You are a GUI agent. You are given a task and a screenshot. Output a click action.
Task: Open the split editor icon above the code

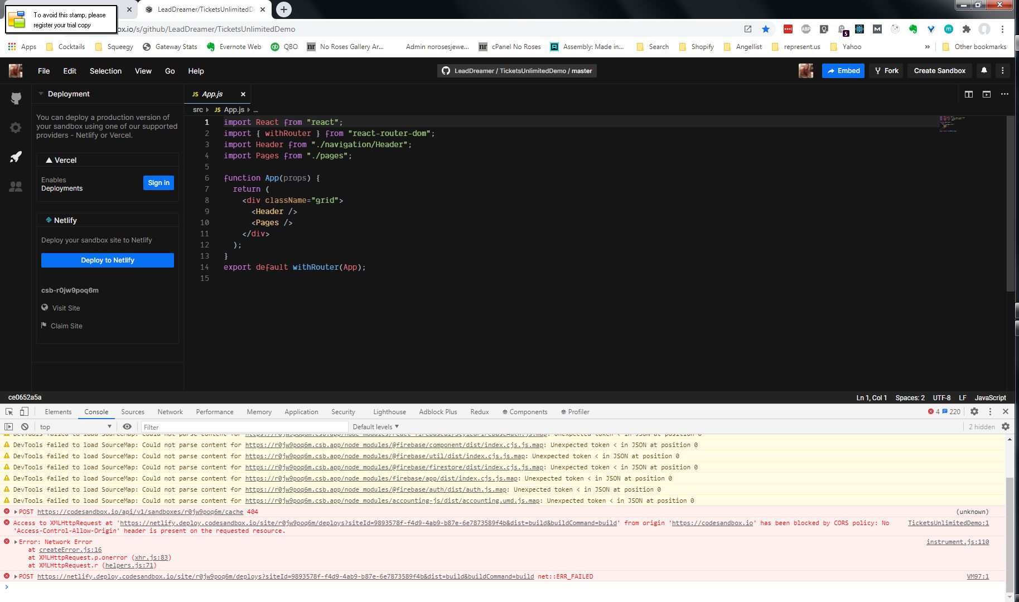point(968,94)
